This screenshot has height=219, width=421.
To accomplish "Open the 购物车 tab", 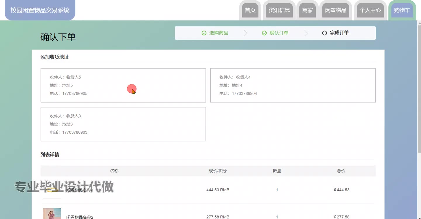I will point(402,10).
